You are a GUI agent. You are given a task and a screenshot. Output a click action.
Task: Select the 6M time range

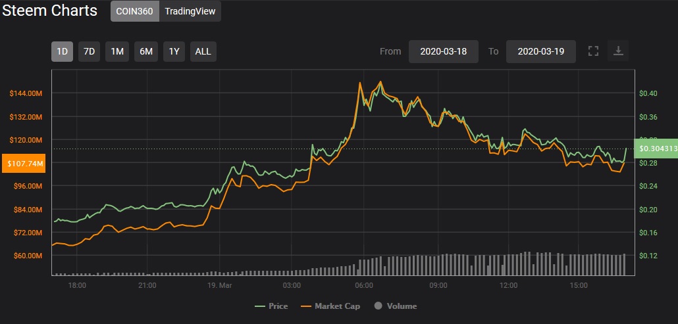146,51
